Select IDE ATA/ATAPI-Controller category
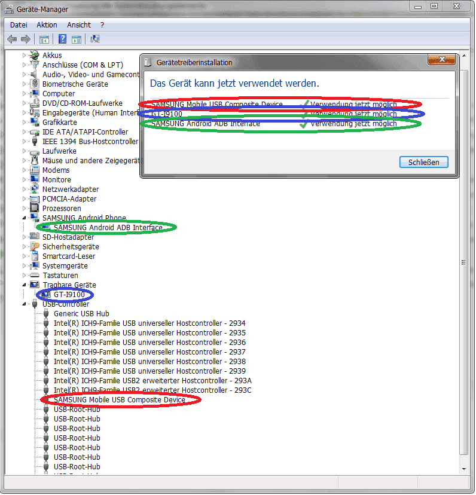This screenshot has width=476, height=495. pyautogui.click(x=86, y=132)
